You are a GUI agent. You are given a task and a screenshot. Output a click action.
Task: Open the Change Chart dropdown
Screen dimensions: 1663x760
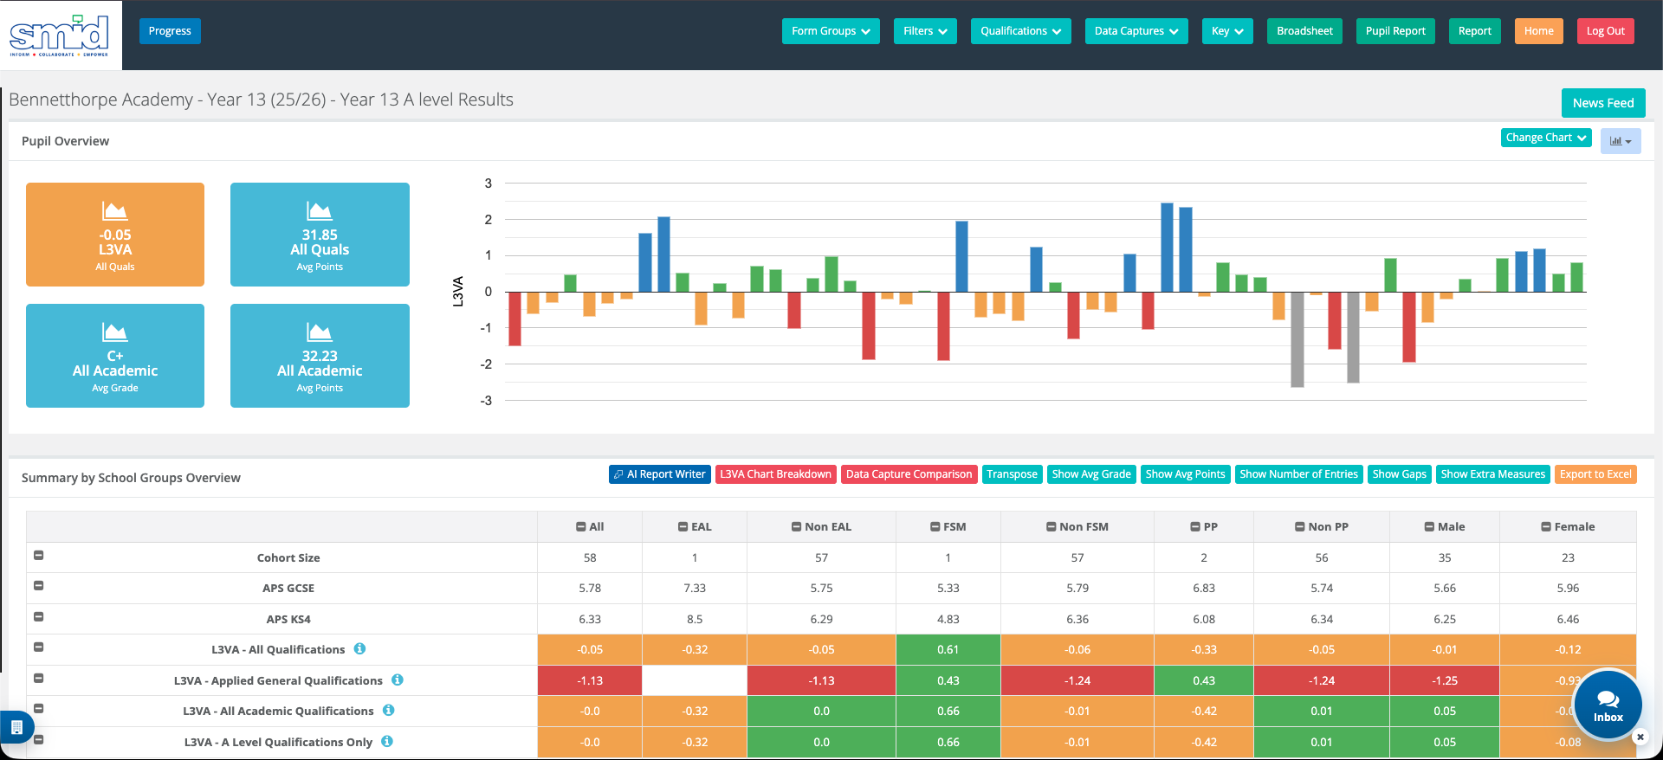tap(1546, 138)
